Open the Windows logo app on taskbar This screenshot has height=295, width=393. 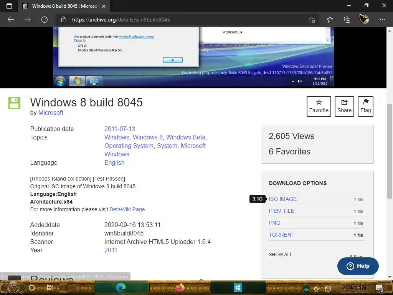(238, 288)
